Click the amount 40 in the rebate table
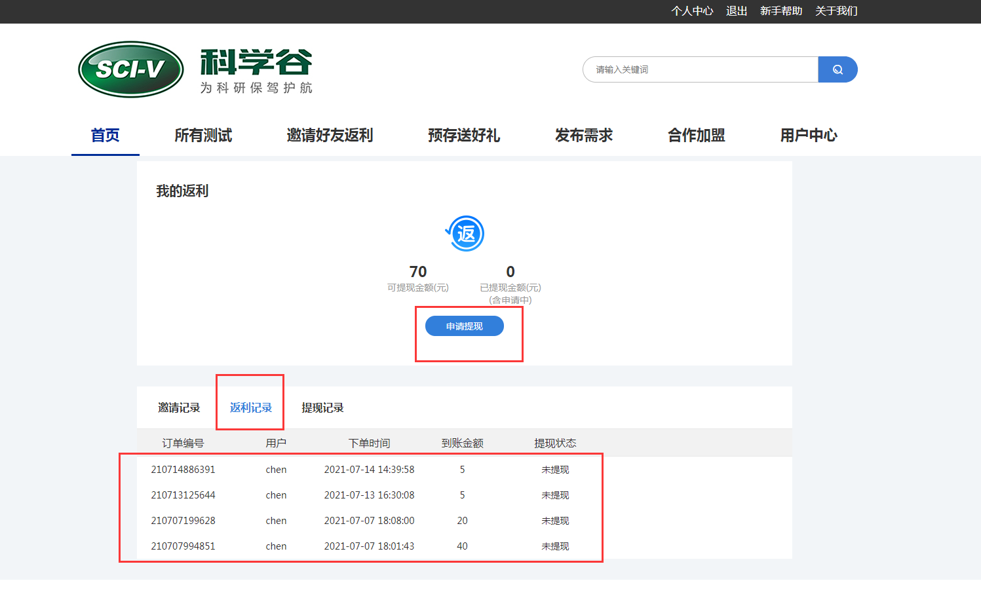 (463, 546)
